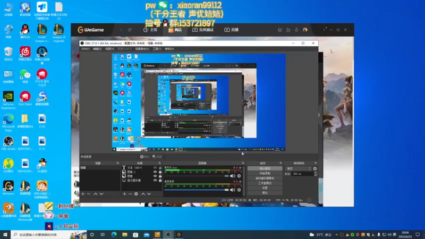Open League of Legends desktop icon

[58, 33]
